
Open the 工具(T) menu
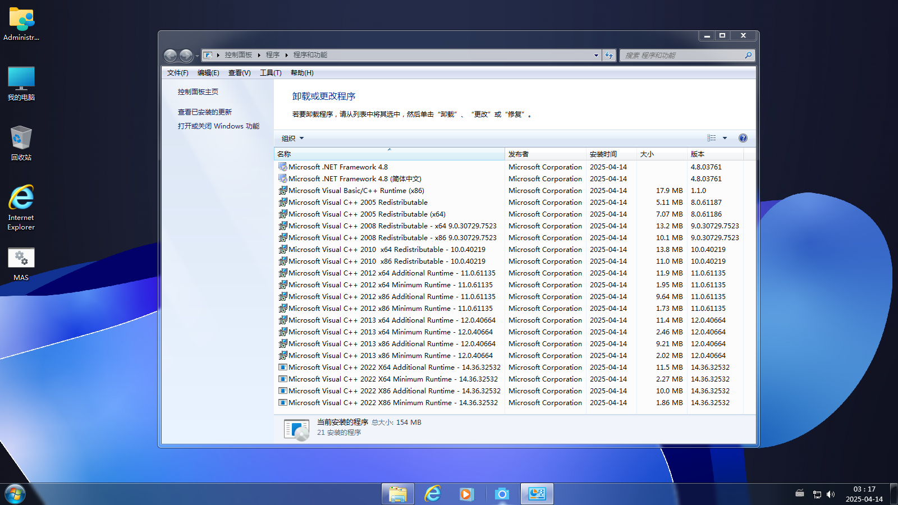point(271,73)
